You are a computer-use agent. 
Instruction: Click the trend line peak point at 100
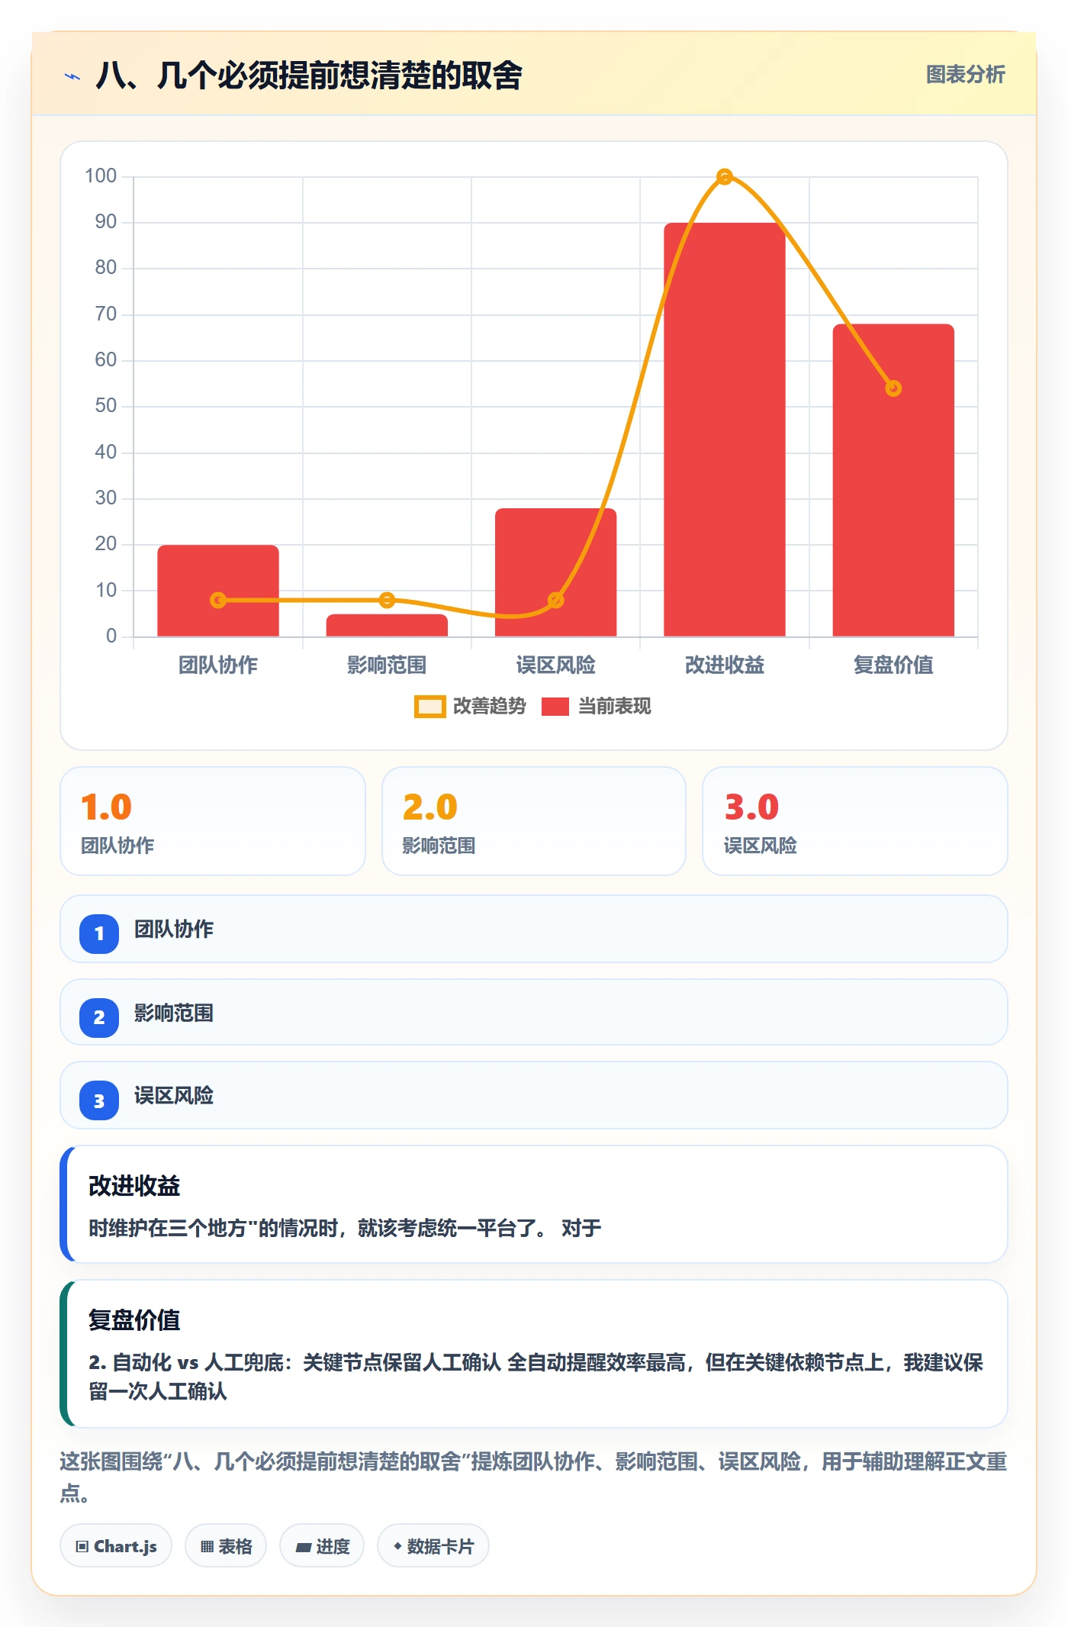click(x=725, y=177)
